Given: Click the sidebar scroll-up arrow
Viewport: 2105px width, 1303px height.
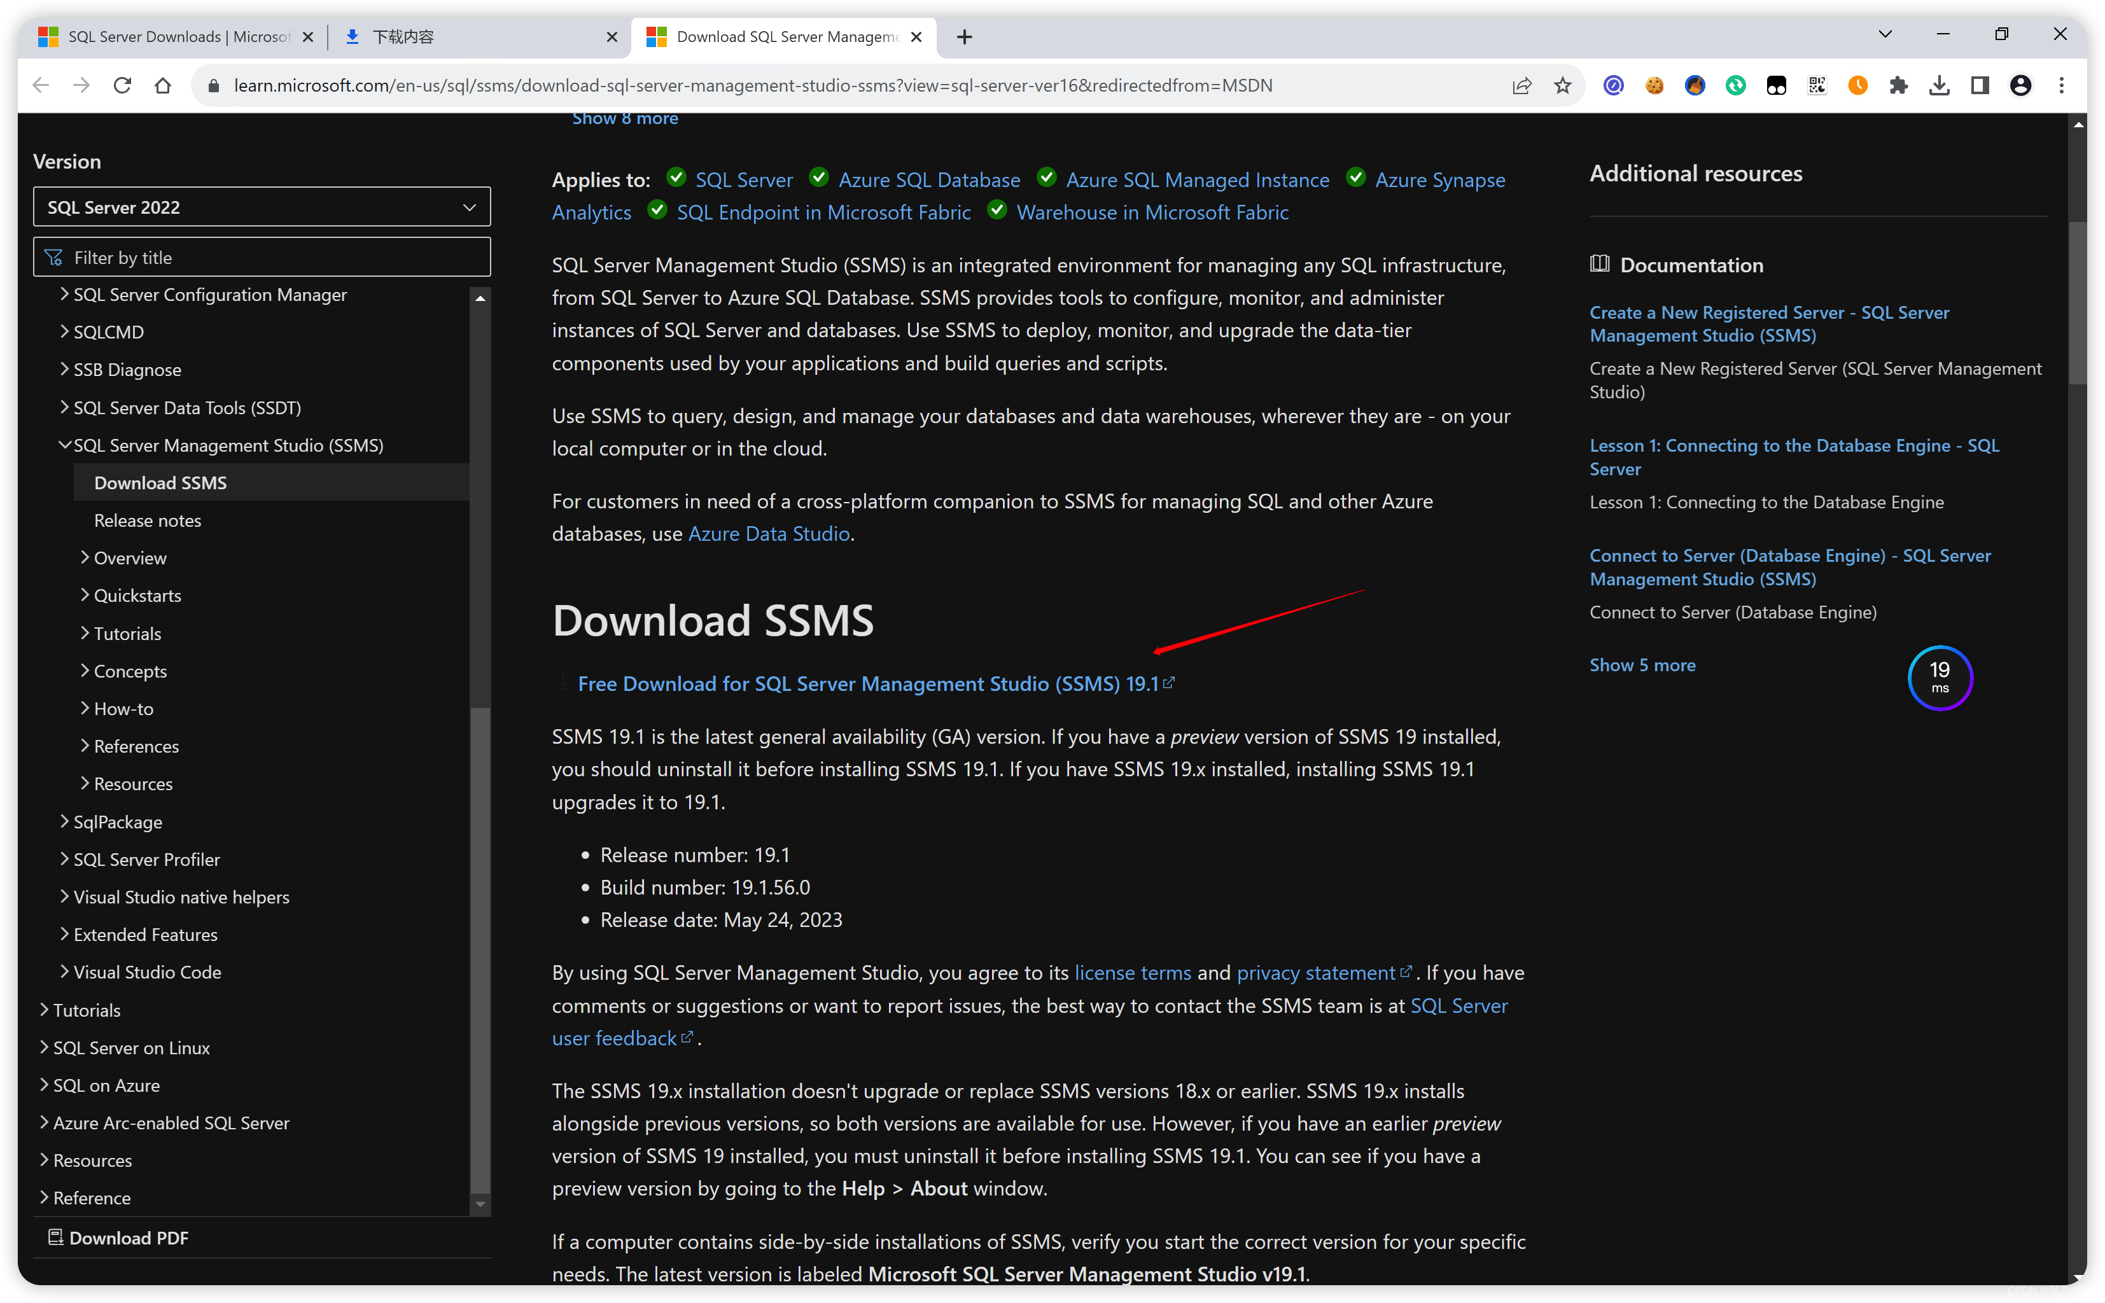Looking at the screenshot, I should pyautogui.click(x=480, y=298).
